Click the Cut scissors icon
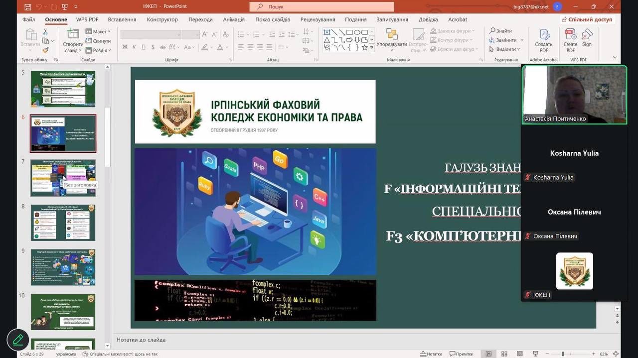The image size is (638, 358). coord(45,32)
